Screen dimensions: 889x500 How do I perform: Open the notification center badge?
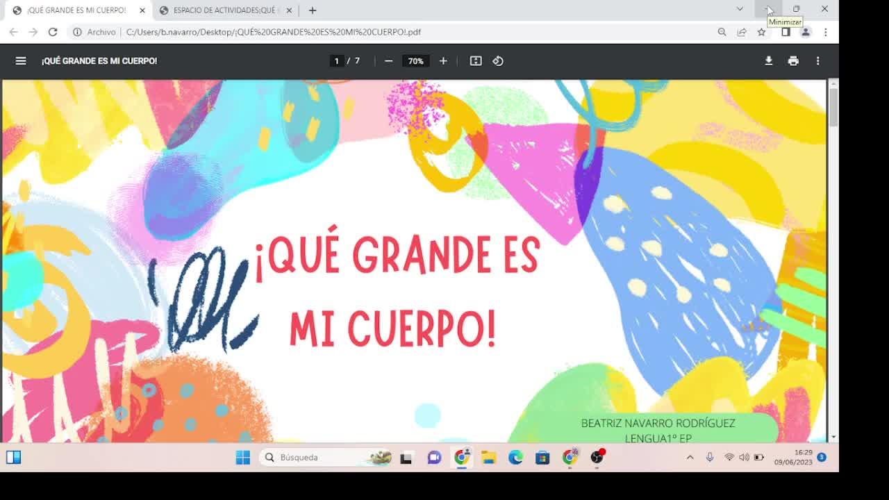tap(822, 458)
